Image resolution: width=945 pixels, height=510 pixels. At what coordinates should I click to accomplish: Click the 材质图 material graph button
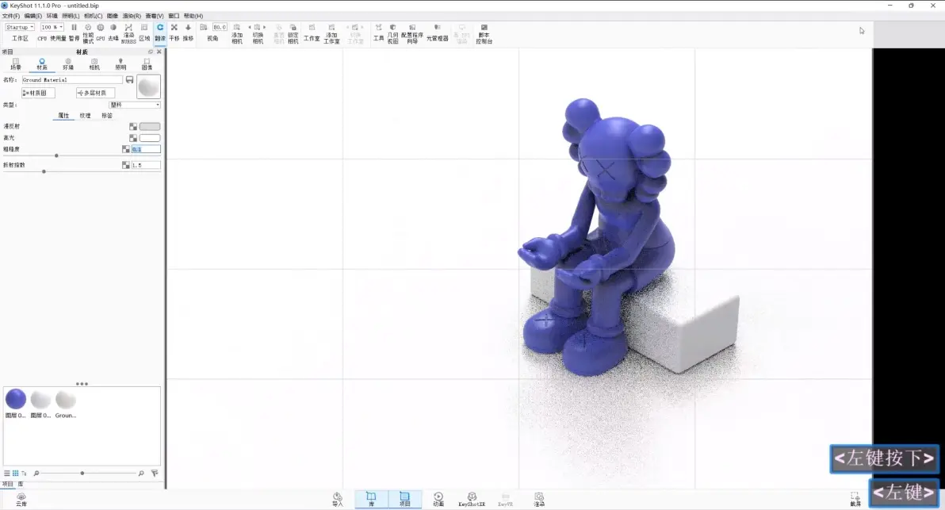point(38,93)
